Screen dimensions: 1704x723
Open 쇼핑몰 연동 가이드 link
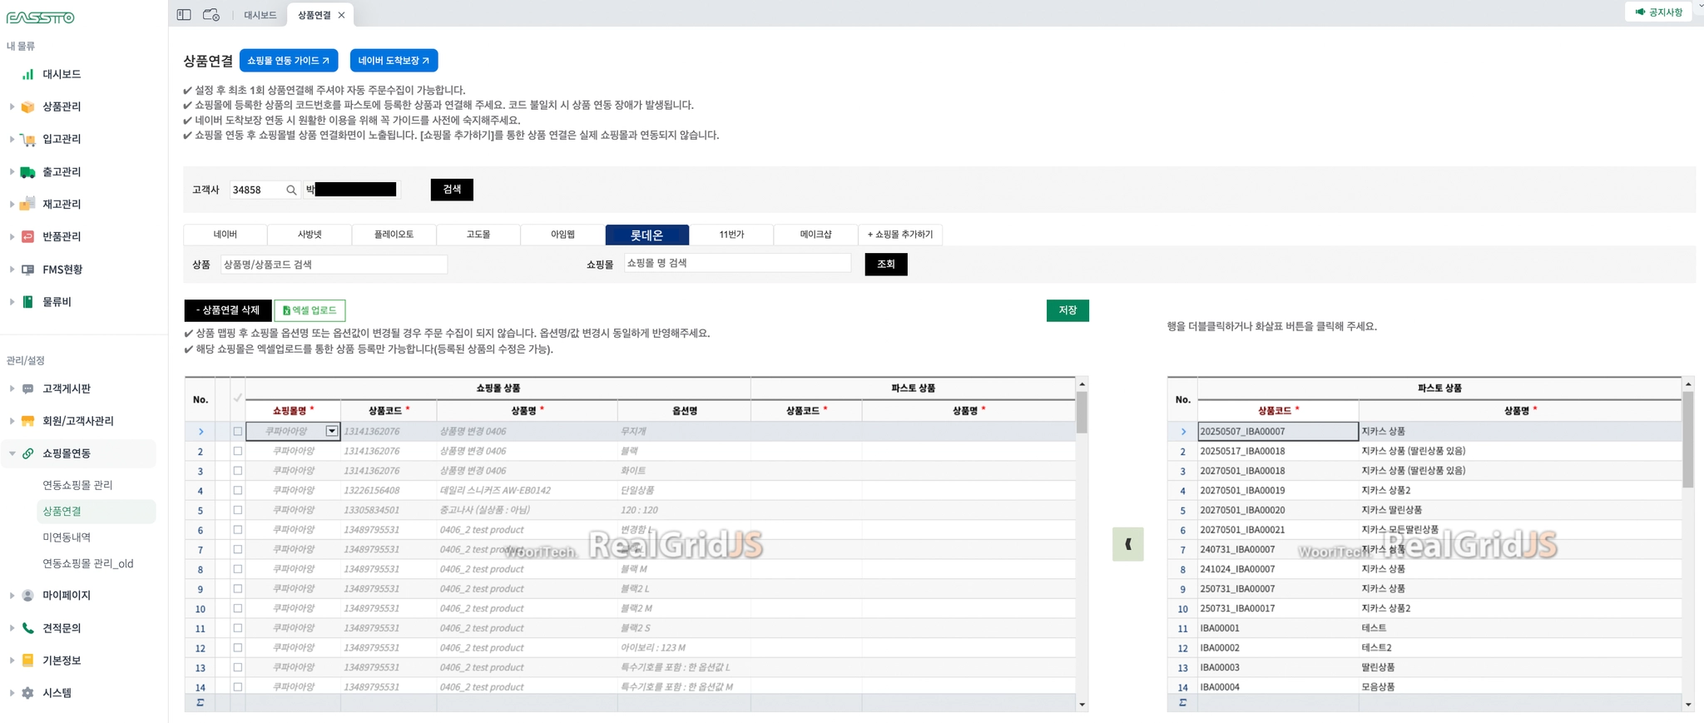(289, 61)
